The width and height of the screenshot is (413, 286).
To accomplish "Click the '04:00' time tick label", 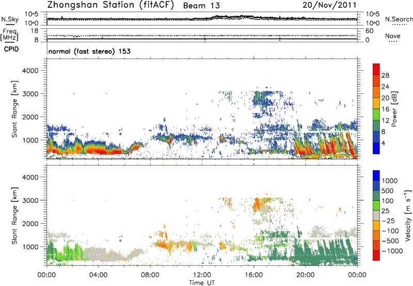I will tap(98, 275).
